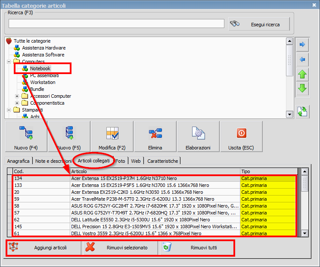Click Modifica (F2) edit button
This screenshot has height=267, width=320.
(x=112, y=137)
